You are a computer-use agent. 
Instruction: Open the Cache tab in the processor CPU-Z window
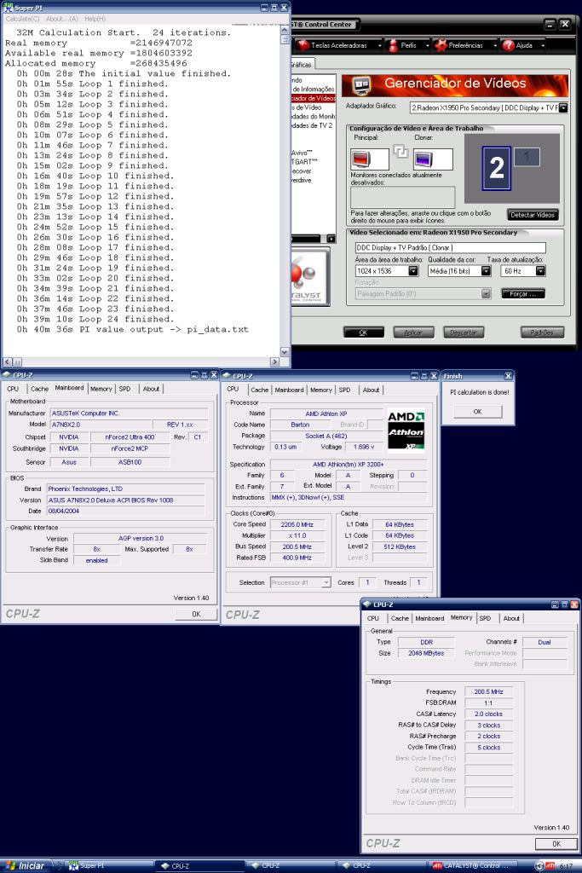(x=259, y=390)
